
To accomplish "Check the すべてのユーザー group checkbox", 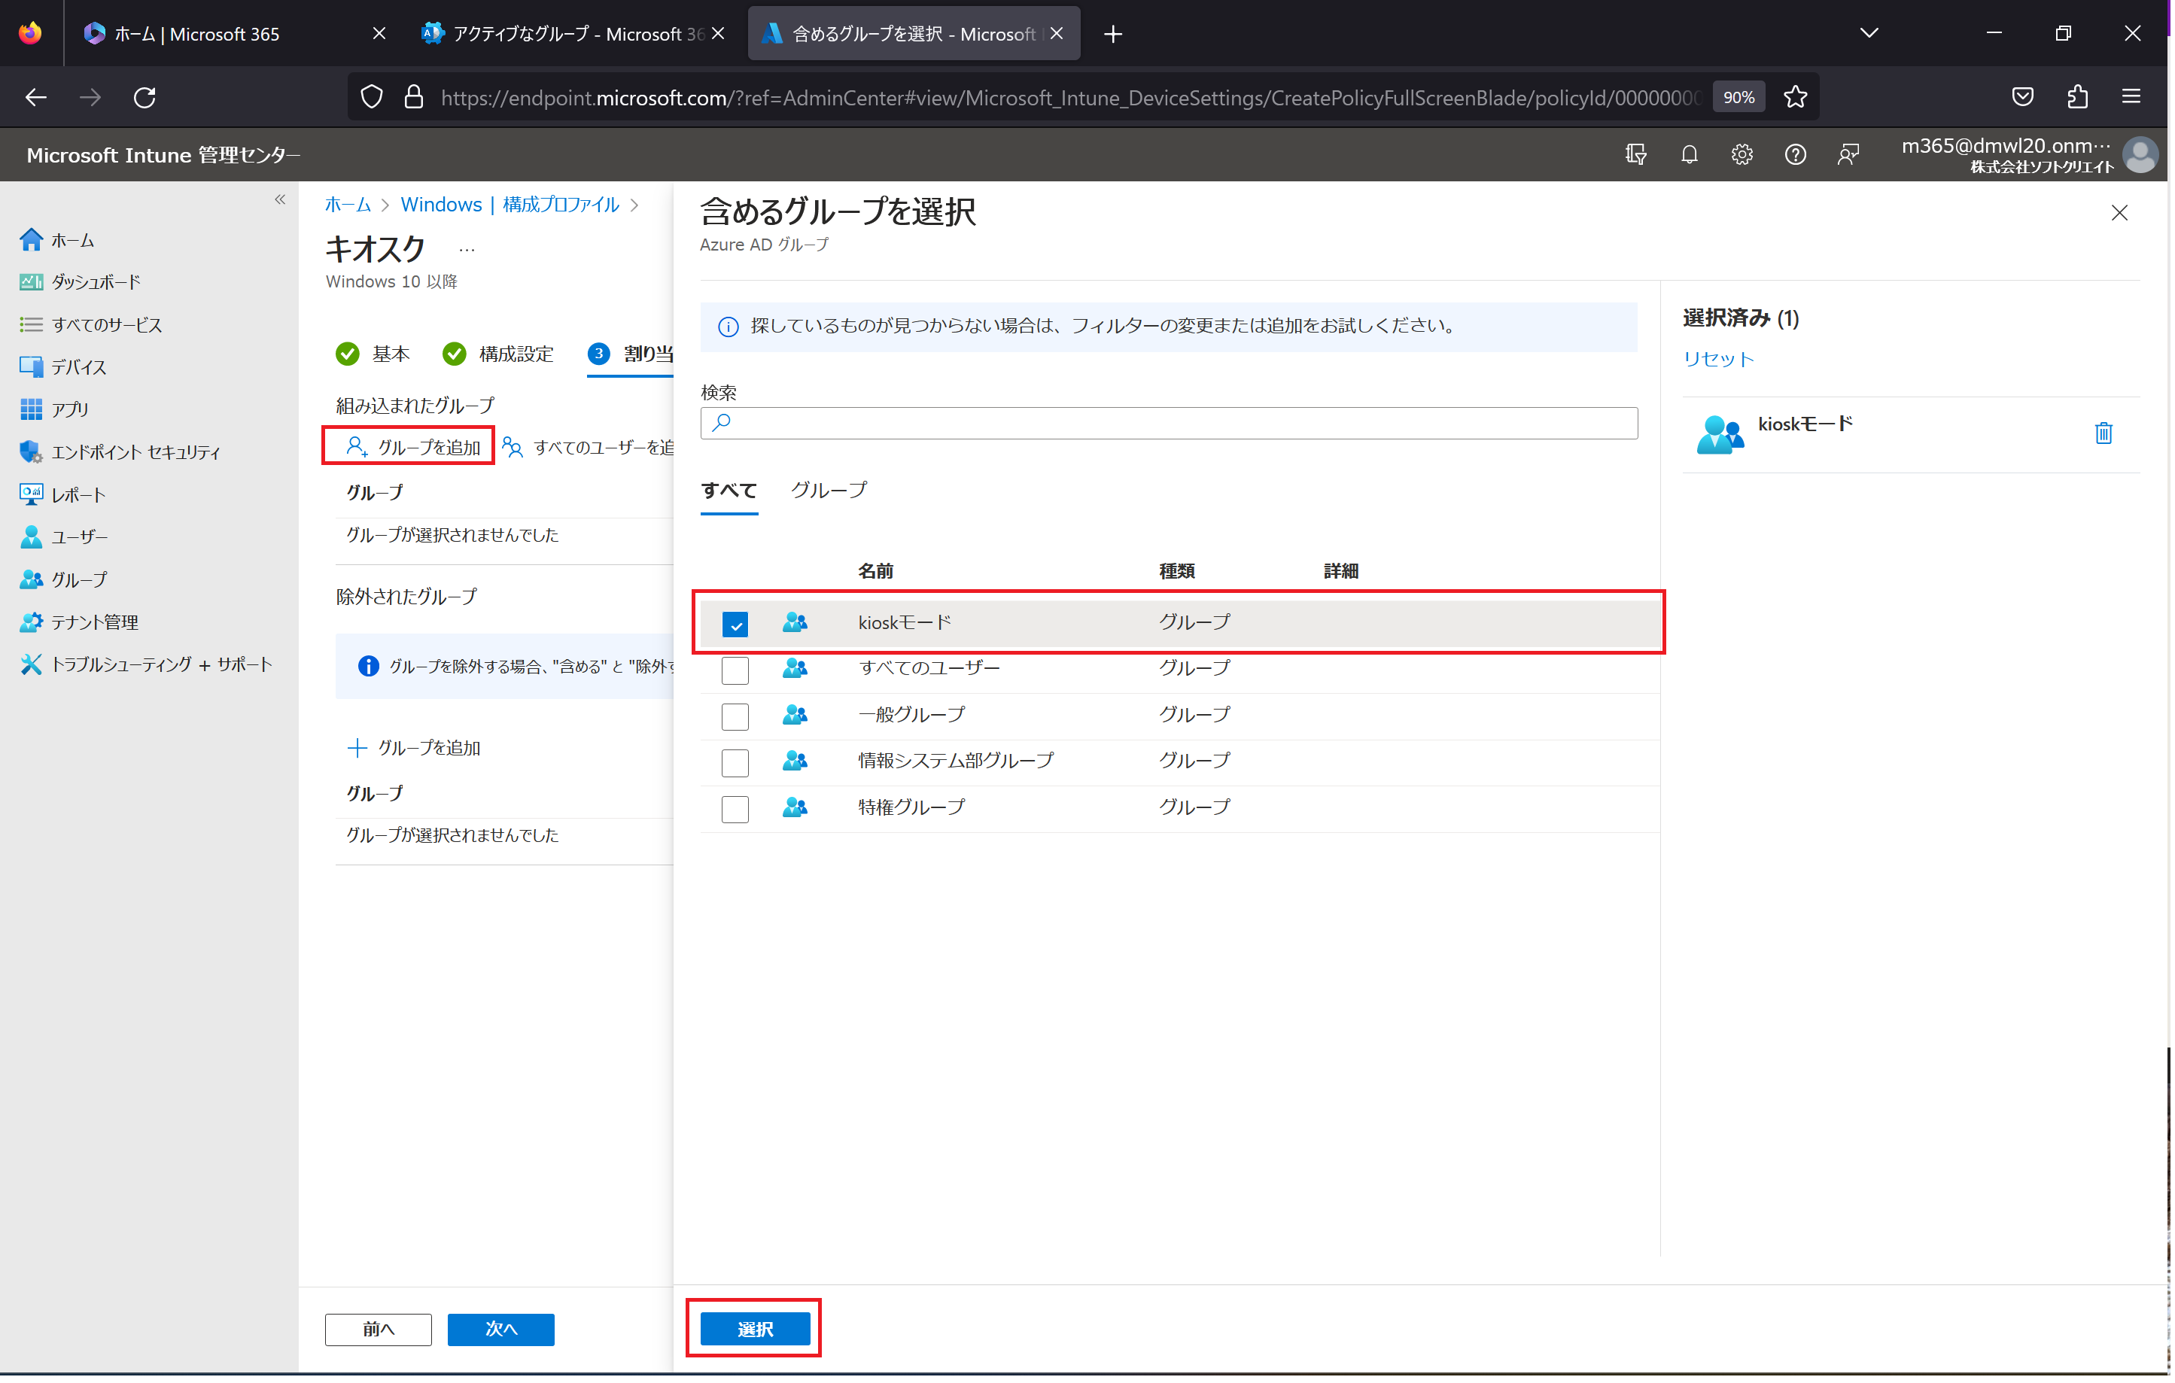I will coord(734,668).
